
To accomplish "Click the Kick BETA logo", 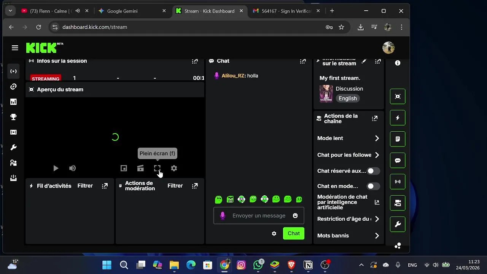I will (45, 48).
